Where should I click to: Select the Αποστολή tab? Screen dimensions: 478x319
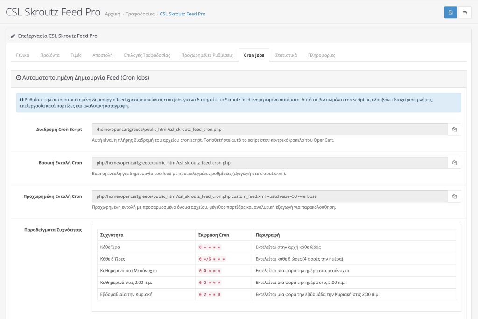(102, 55)
